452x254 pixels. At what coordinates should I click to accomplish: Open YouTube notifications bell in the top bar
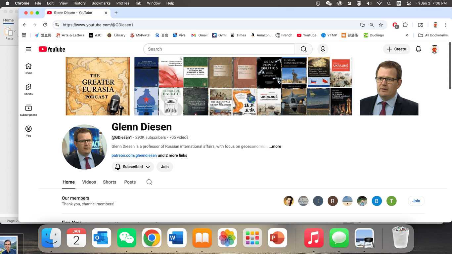click(418, 49)
